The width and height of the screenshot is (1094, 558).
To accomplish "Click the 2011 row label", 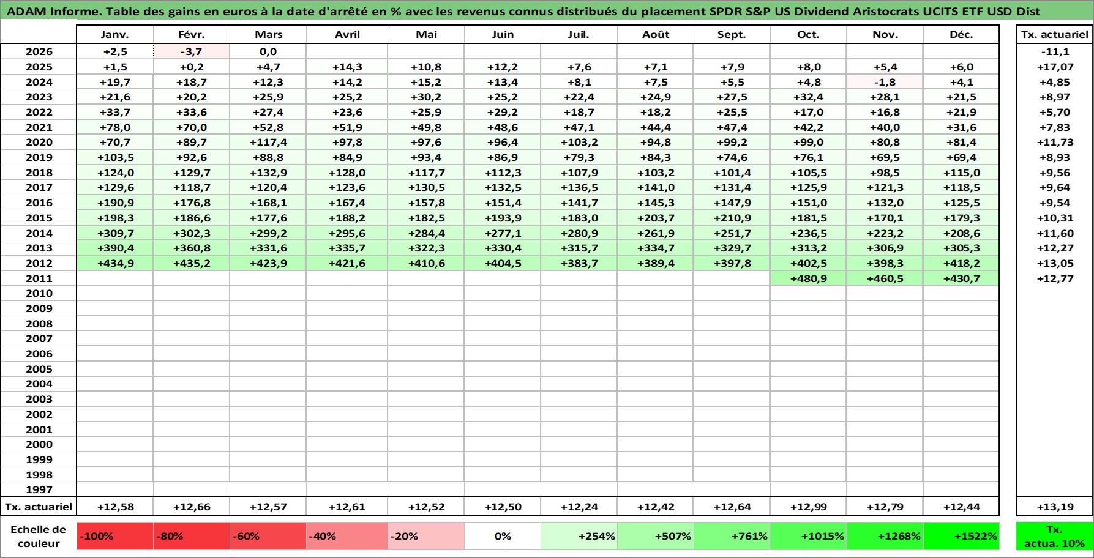I will (39, 278).
